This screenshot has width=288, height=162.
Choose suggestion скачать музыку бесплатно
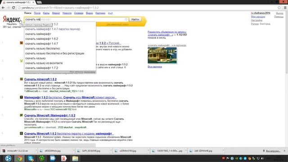tap(60, 49)
